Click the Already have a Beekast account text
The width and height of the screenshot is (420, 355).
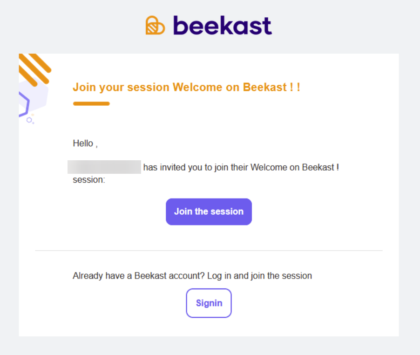(x=138, y=276)
